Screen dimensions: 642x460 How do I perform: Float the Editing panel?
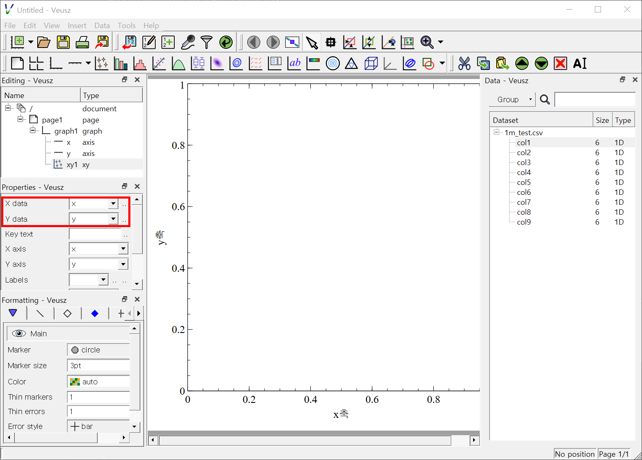(x=125, y=80)
